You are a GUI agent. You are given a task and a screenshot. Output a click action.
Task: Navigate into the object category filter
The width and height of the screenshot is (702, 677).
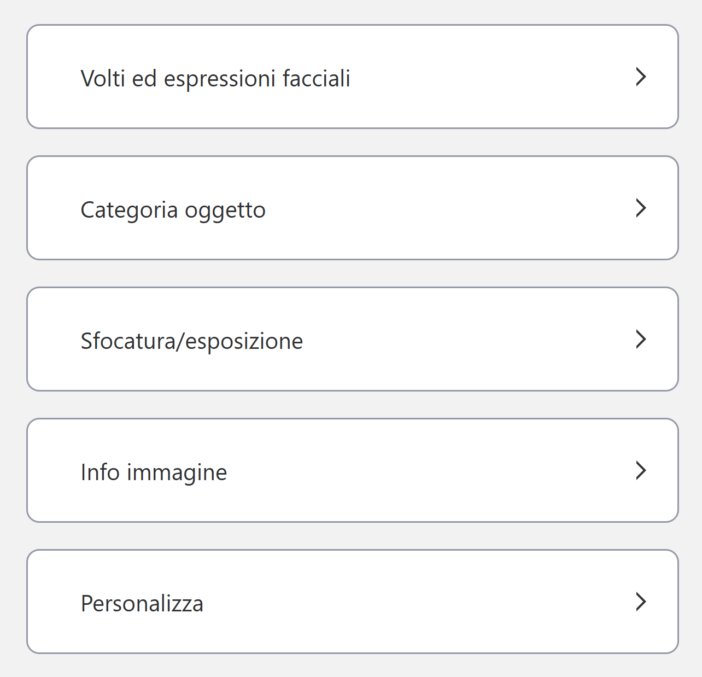(x=352, y=208)
